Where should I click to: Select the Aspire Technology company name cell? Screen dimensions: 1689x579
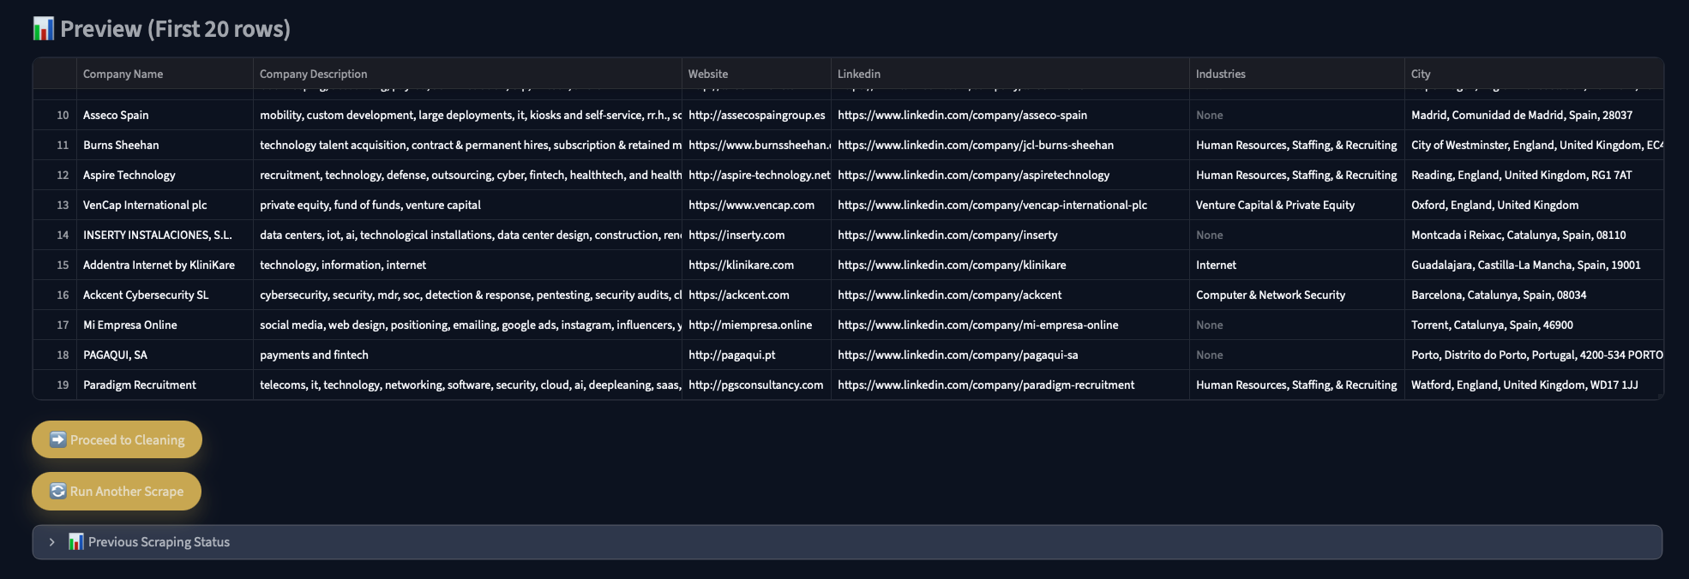165,175
